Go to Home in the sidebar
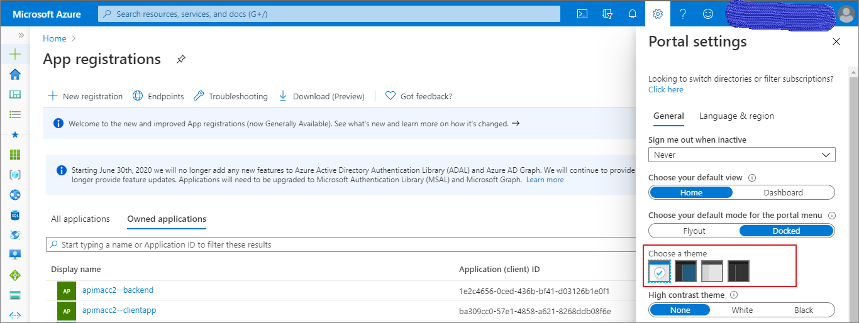The height and width of the screenshot is (323, 859). pyautogui.click(x=15, y=74)
